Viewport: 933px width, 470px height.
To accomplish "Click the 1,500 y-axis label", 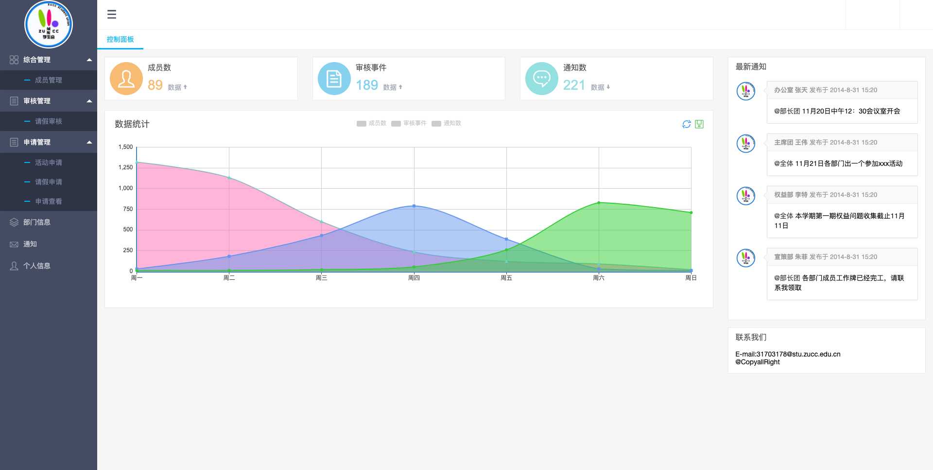I will point(125,147).
